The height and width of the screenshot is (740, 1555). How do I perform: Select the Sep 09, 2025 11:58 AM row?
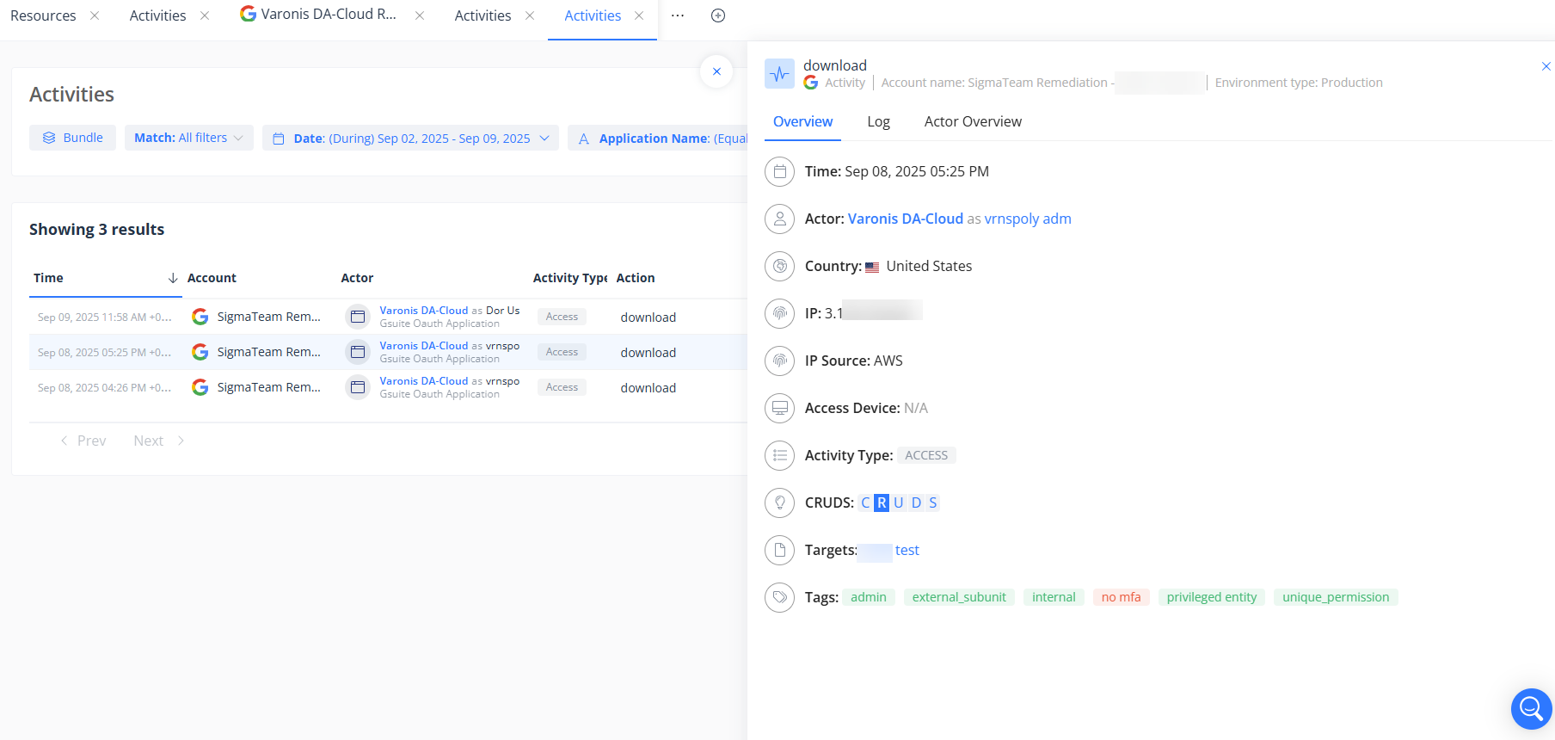coord(388,317)
